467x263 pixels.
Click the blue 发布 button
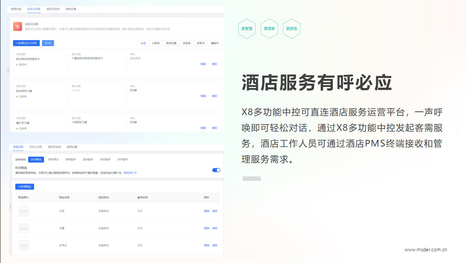point(48,43)
